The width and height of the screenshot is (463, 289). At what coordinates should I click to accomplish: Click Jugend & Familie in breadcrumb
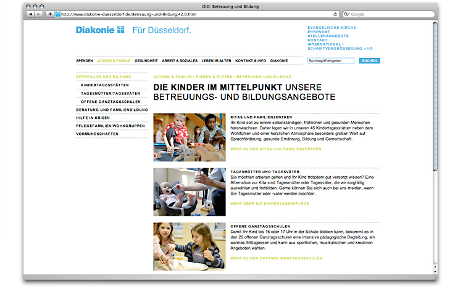click(x=172, y=77)
